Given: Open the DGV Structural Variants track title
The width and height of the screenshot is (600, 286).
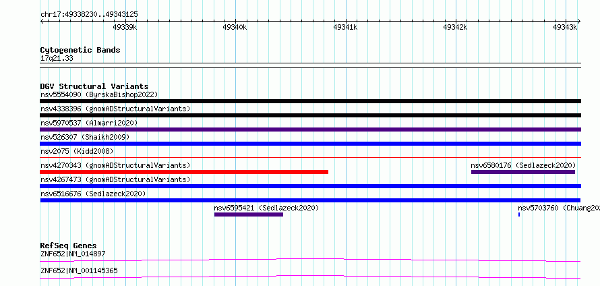Looking at the screenshot, I should coord(94,86).
